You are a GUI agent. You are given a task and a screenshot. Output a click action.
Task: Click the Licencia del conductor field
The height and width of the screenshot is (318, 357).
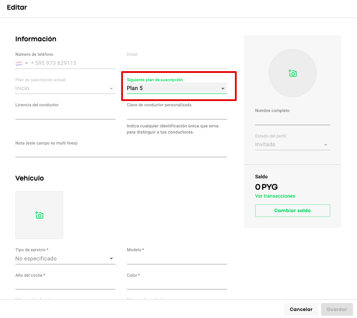[x=65, y=114]
